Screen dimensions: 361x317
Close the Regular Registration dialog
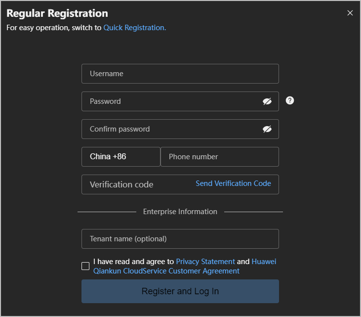pos(350,13)
